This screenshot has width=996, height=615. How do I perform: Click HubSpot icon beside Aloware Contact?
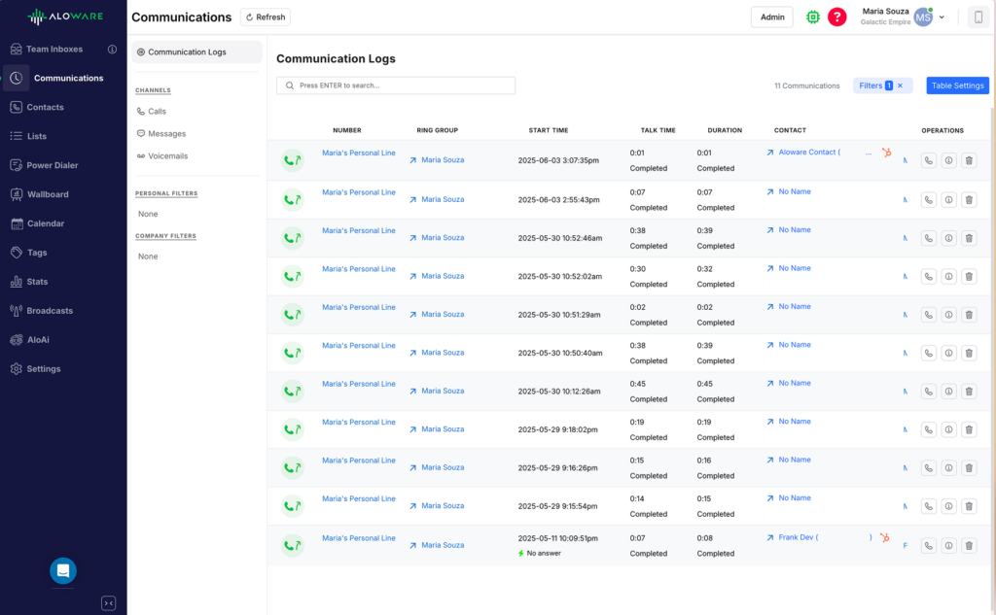tap(887, 153)
